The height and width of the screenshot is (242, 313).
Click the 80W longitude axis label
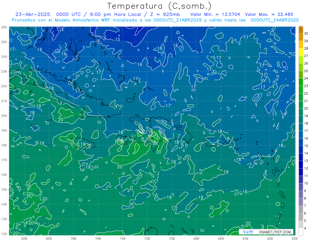click(x=49, y=239)
